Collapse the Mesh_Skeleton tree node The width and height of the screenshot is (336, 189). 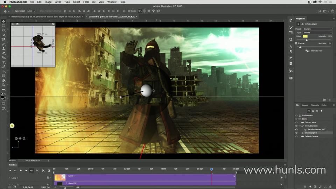(300, 126)
